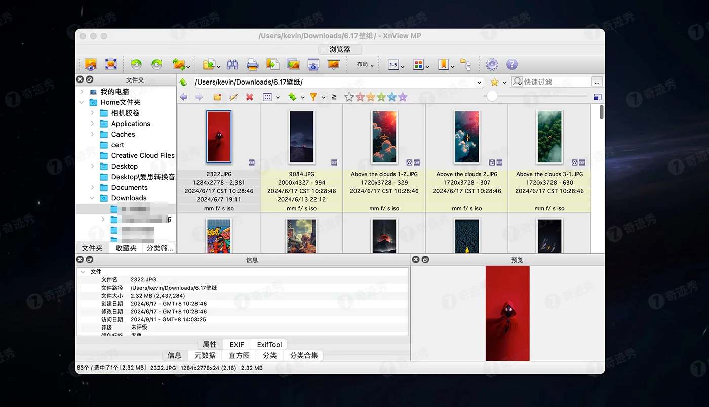Click the yellow filter funnel icon
The image size is (709, 407).
click(x=313, y=97)
